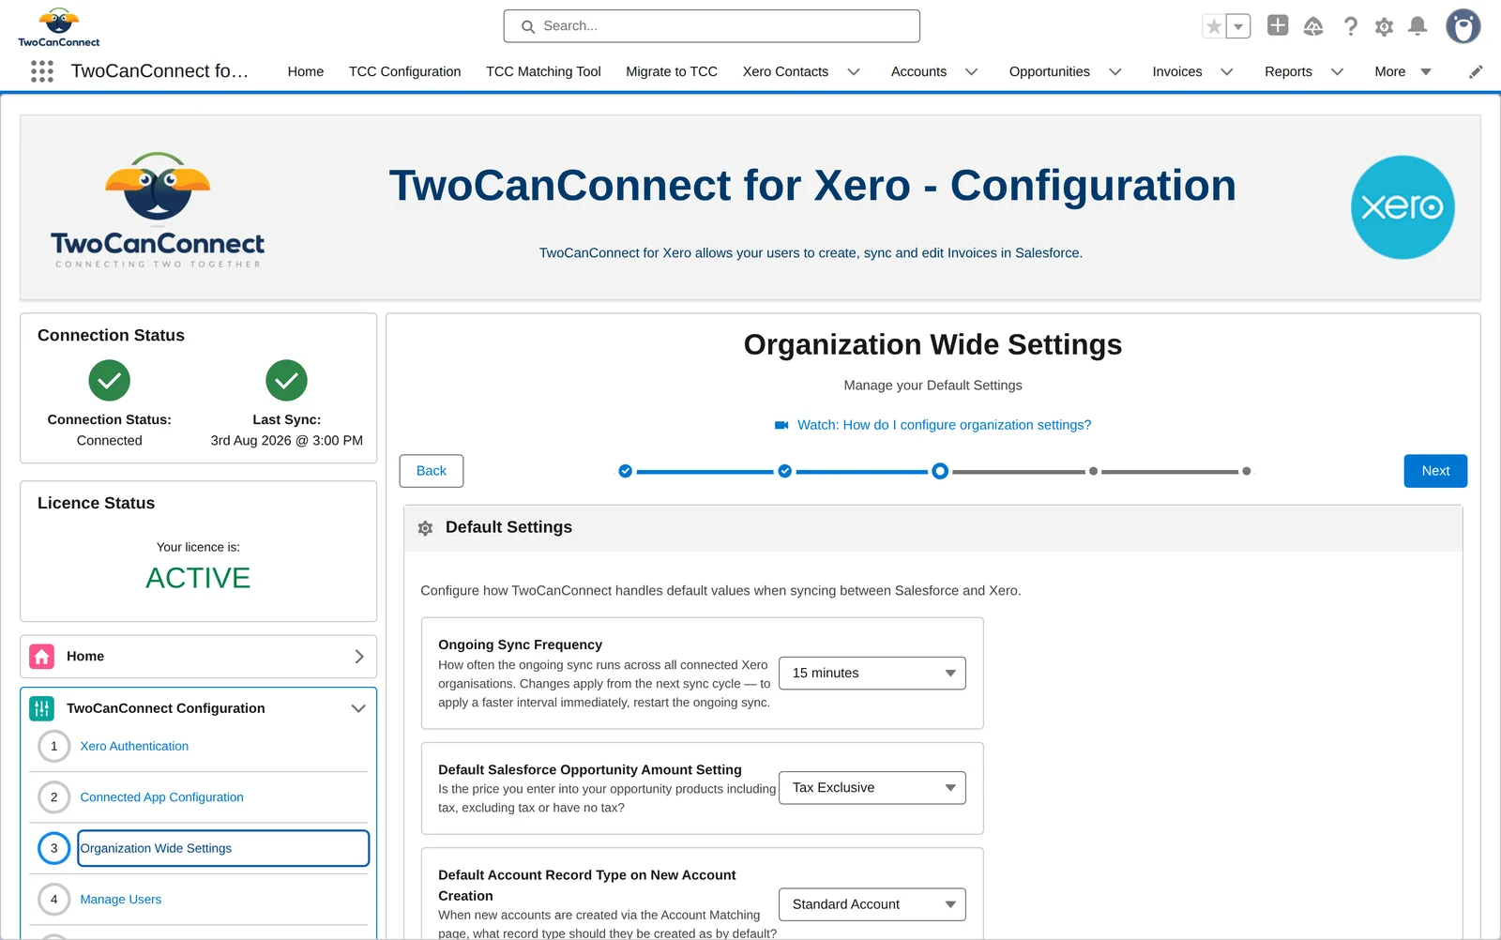Click step number 3 circle

click(53, 848)
